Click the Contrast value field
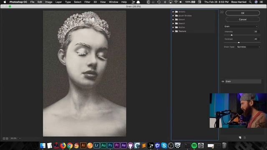 point(256,39)
